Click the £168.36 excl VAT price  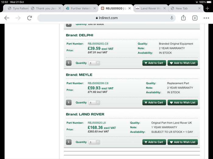[x=102, y=128]
